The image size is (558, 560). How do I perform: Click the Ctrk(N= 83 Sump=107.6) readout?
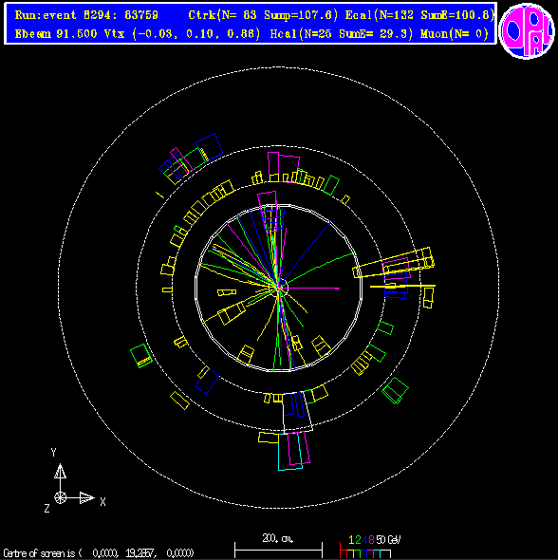pyautogui.click(x=263, y=15)
